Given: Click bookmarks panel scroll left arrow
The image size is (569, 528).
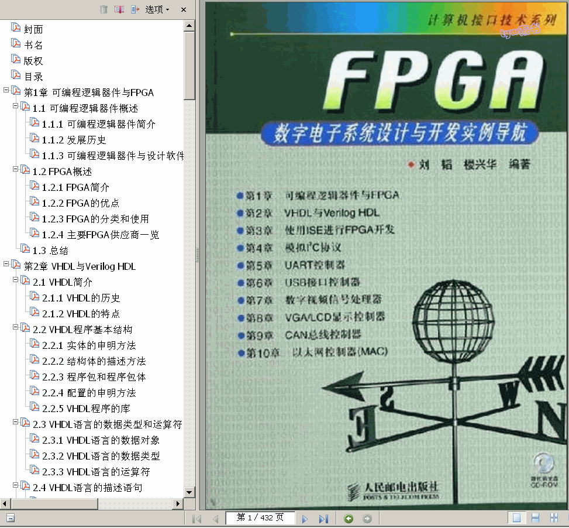Looking at the screenshot, I should [4, 503].
